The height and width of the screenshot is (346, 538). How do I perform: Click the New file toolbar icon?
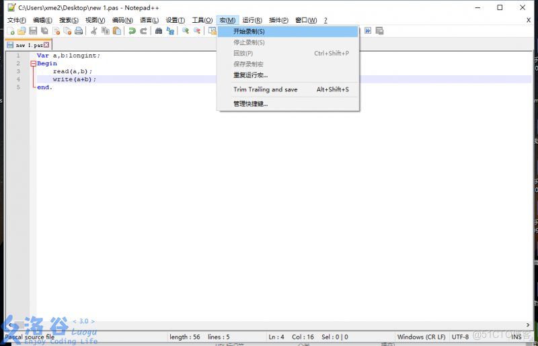[x=11, y=31]
